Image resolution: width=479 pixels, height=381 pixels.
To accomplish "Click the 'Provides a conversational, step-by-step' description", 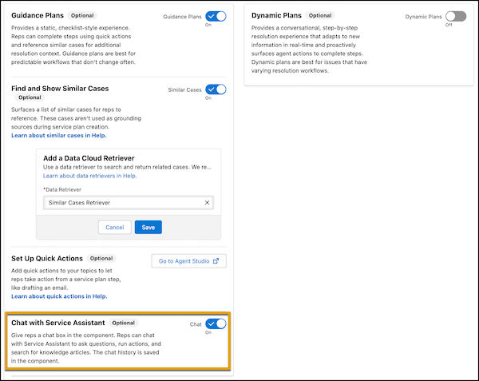I will [x=309, y=50].
